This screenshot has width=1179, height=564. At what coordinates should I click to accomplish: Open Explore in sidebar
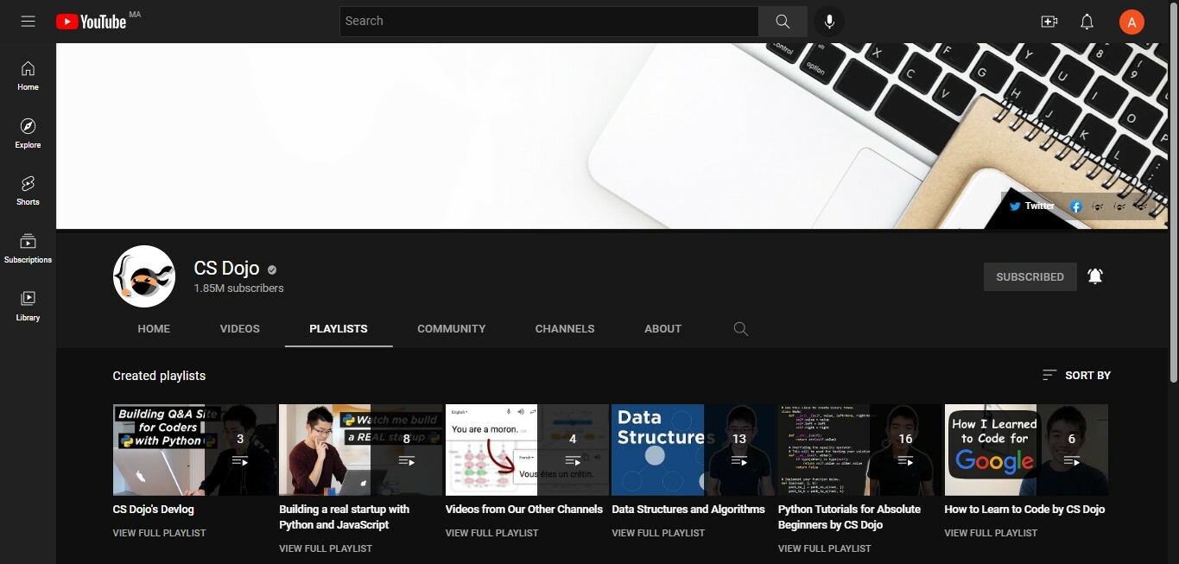click(x=28, y=134)
